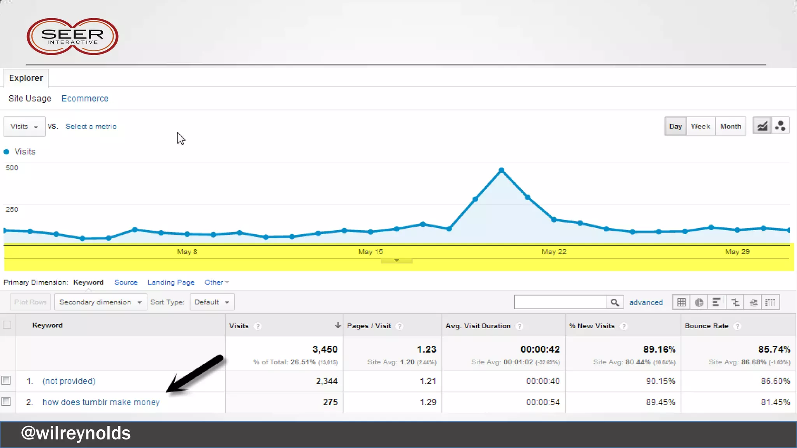Switch to the data table view icon
This screenshot has width=797, height=448.
coord(681,302)
